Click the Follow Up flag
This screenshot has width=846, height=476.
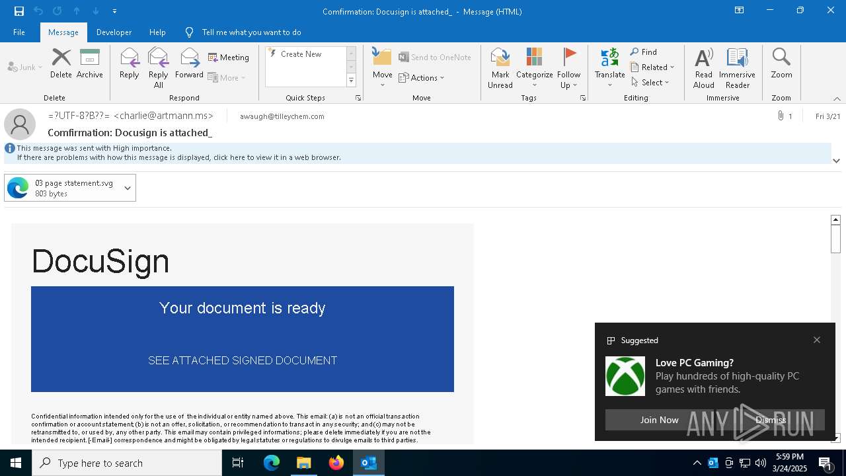coord(568,68)
